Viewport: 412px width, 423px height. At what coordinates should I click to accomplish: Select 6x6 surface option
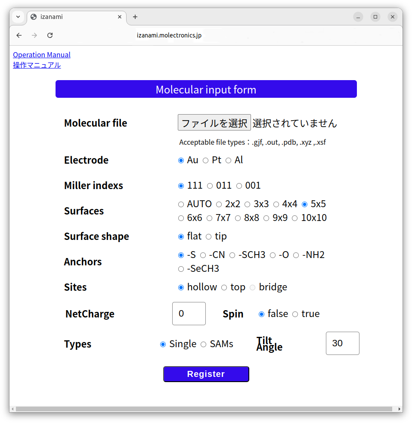181,218
